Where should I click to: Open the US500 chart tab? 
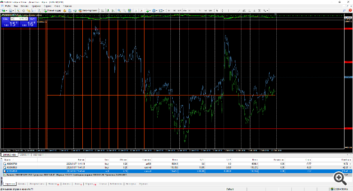click(x=24, y=155)
